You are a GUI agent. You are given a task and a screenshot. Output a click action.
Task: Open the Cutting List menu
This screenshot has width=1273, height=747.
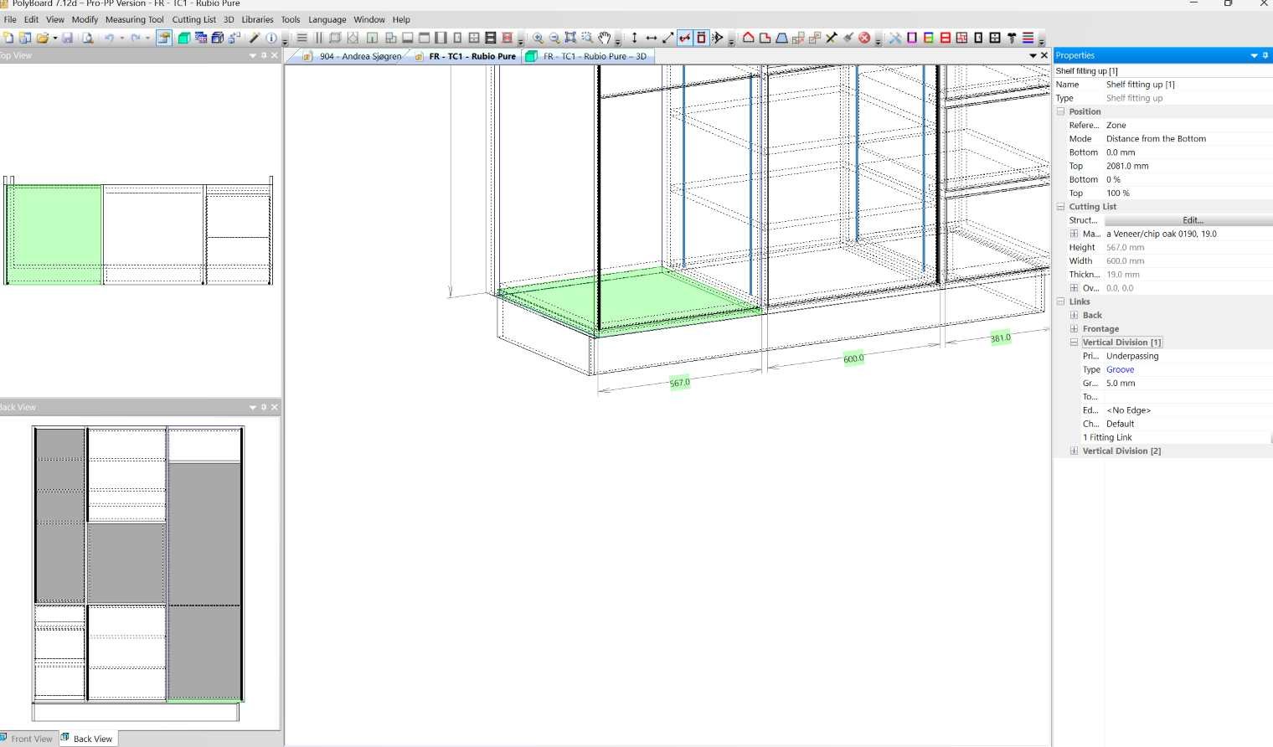(x=193, y=19)
